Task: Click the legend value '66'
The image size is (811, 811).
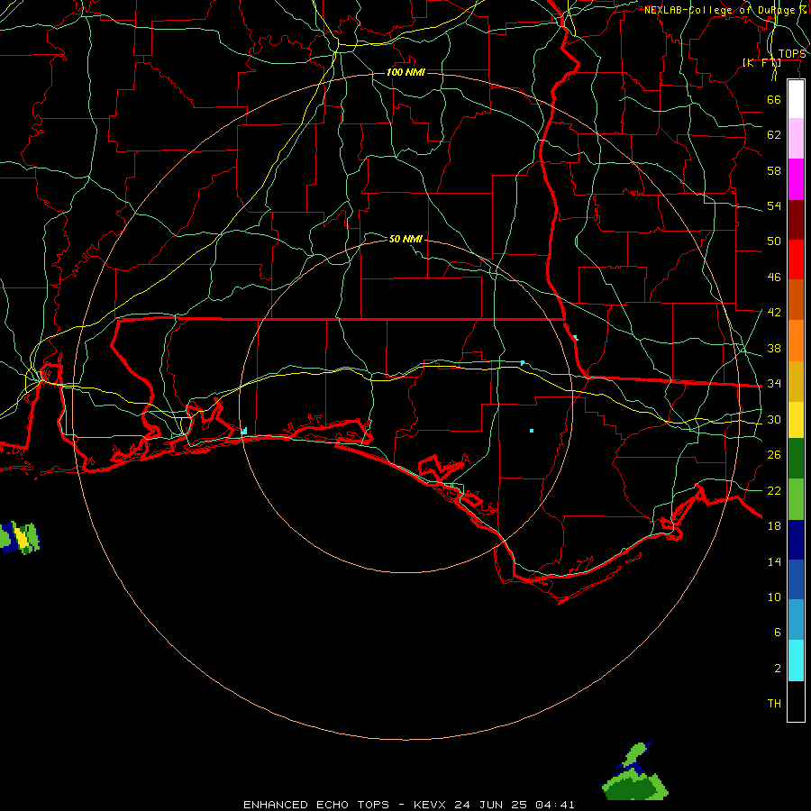Action: (x=774, y=99)
